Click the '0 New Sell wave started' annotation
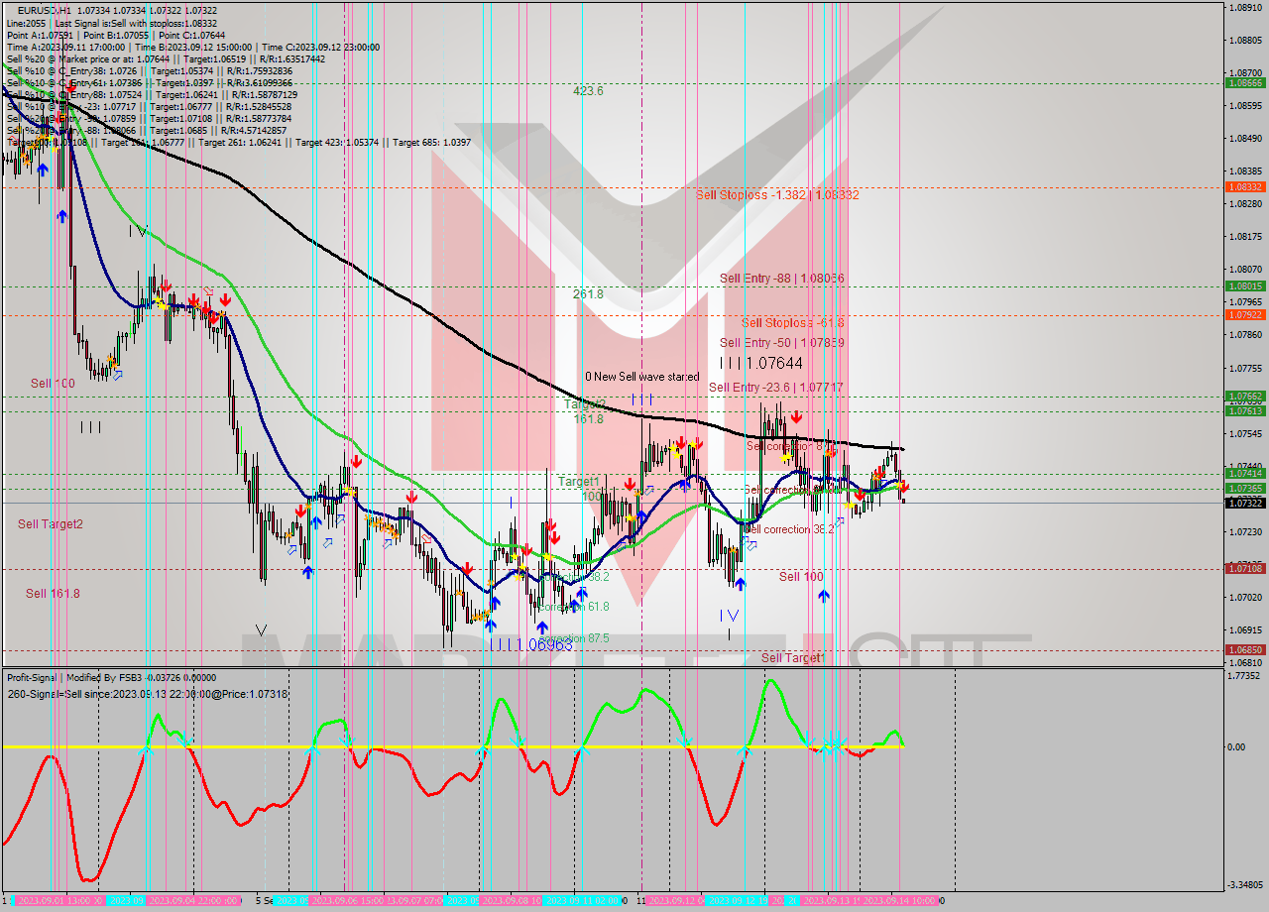This screenshot has height=912, width=1269. pos(641,377)
